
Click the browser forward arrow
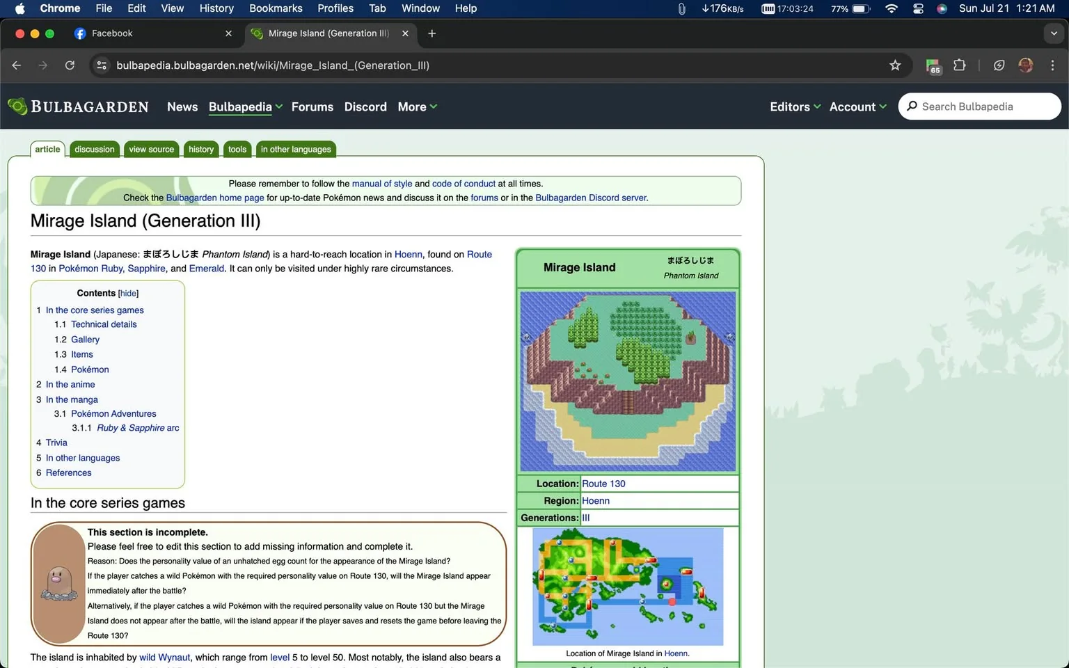pos(43,65)
